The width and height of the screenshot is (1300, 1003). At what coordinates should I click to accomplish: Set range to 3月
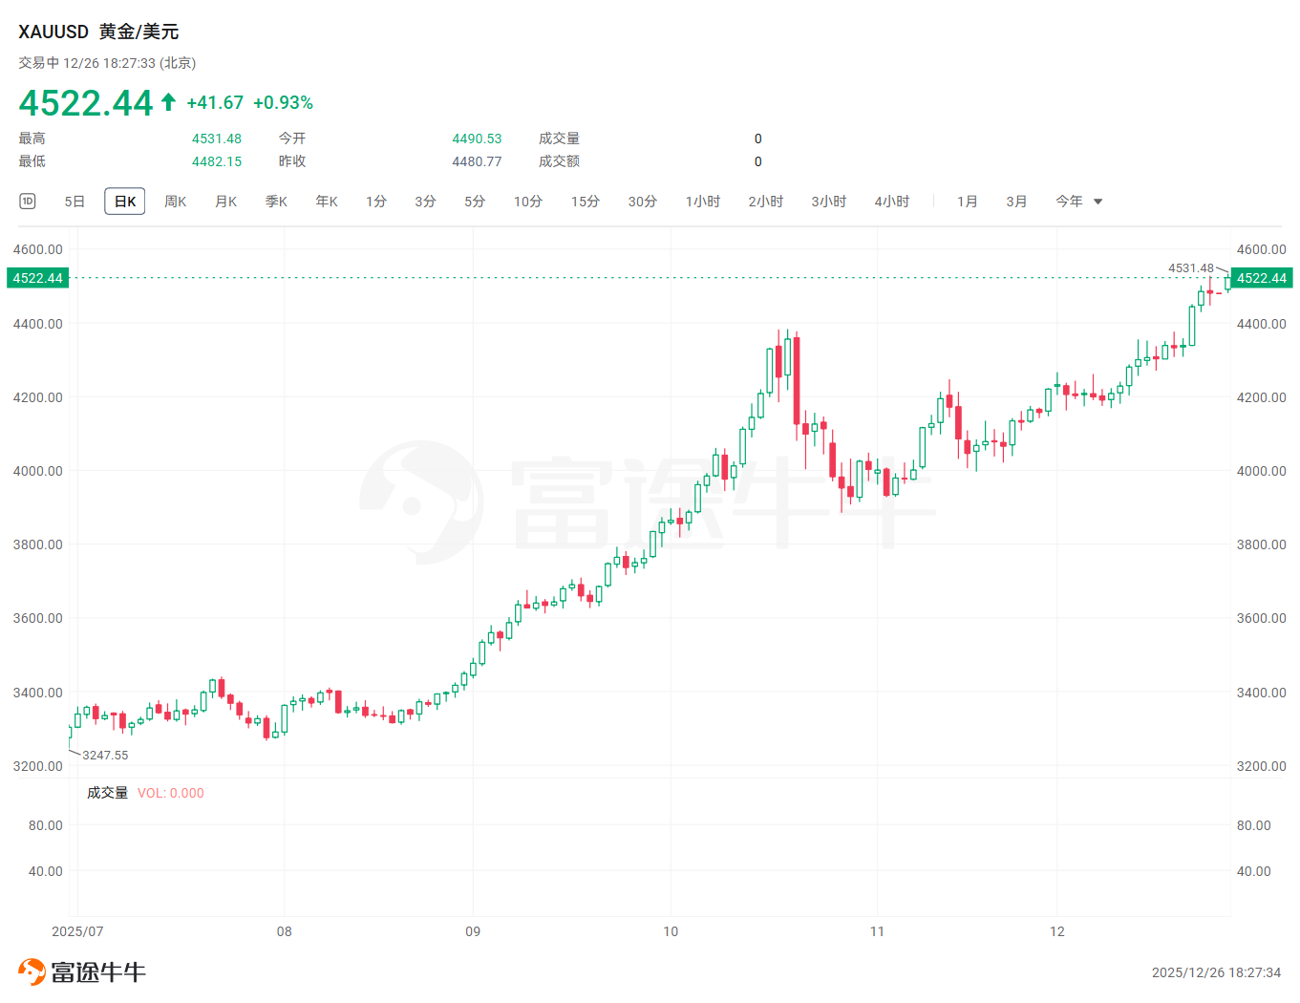(x=1016, y=202)
